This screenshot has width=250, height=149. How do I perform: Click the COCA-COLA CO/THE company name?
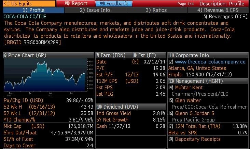coord(25,17)
